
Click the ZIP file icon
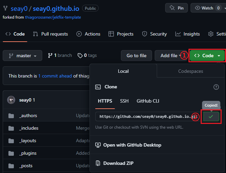98,163
